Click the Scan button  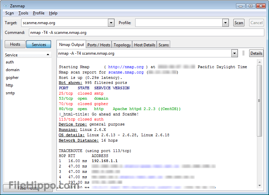click(239, 23)
